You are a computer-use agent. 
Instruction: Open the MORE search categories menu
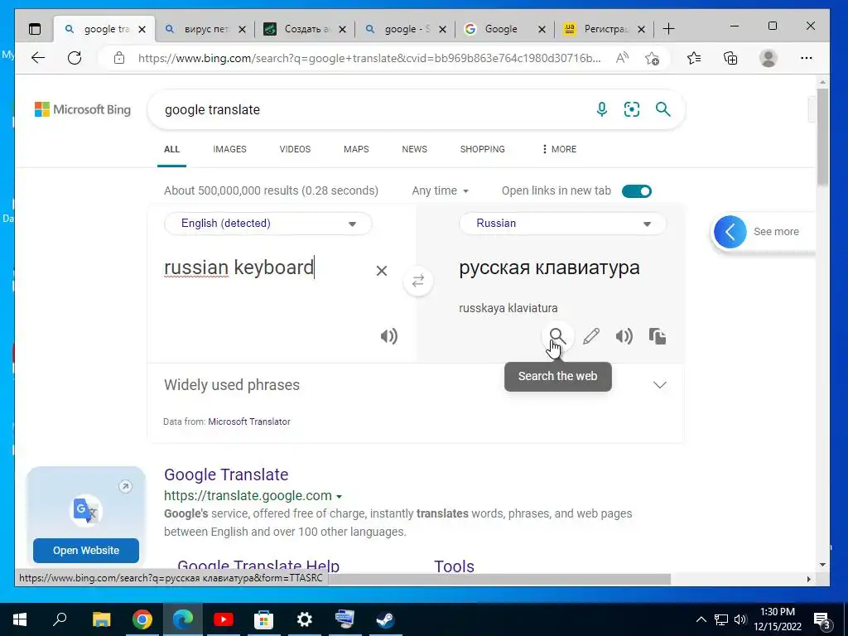559,149
